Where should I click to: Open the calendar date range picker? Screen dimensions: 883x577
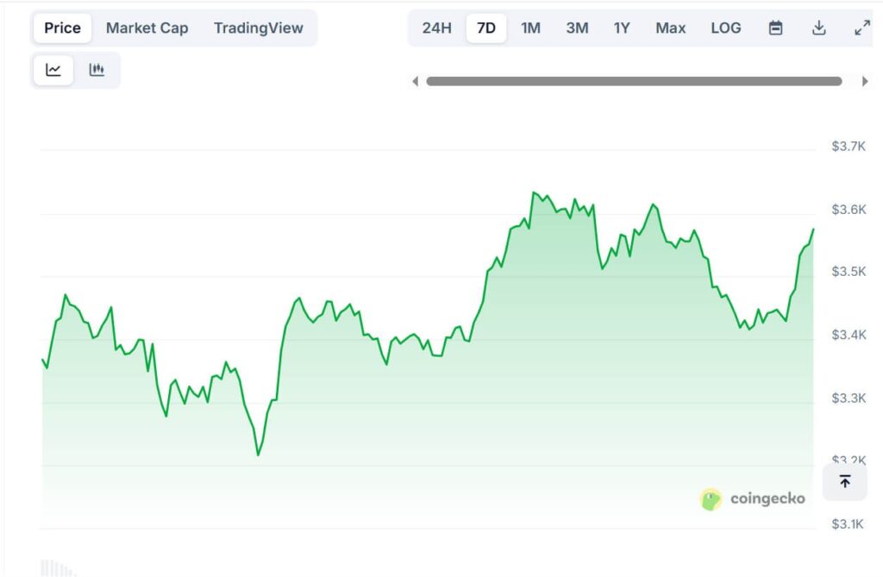point(775,28)
